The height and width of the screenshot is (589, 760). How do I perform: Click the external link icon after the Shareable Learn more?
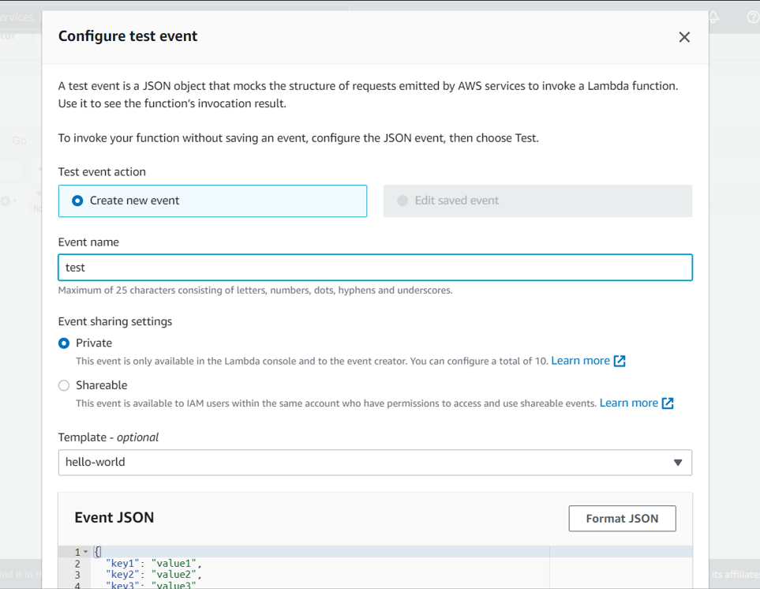669,403
